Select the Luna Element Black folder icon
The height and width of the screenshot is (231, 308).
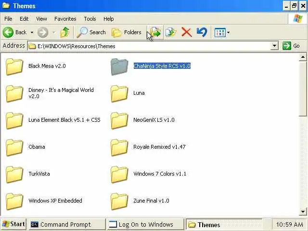14,120
